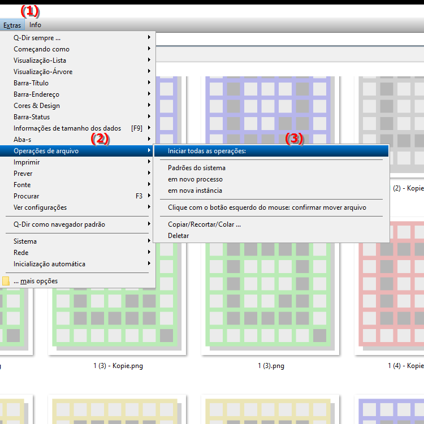Open the Extras menu
The image size is (424, 424).
click(x=12, y=25)
